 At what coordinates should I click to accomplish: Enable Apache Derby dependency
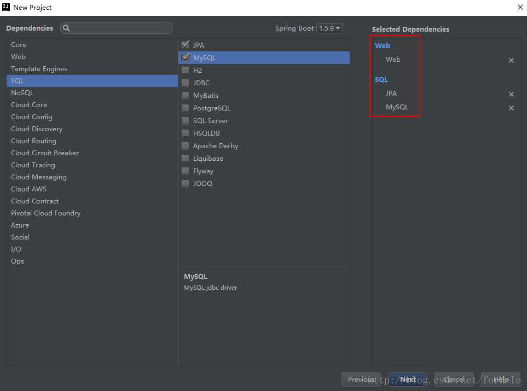coord(185,145)
